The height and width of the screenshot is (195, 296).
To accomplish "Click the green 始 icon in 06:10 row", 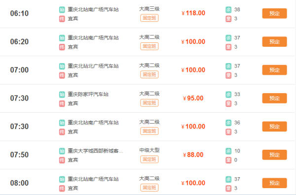I will pos(62,10).
